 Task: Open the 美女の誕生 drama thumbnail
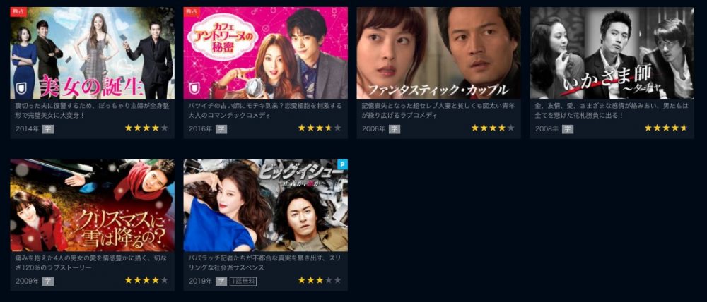[x=93, y=53]
